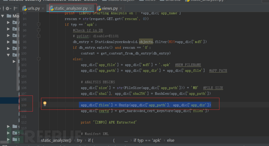Click the get_hardcoded_cert_keystore call
The height and width of the screenshot is (146, 269).
click(164, 111)
